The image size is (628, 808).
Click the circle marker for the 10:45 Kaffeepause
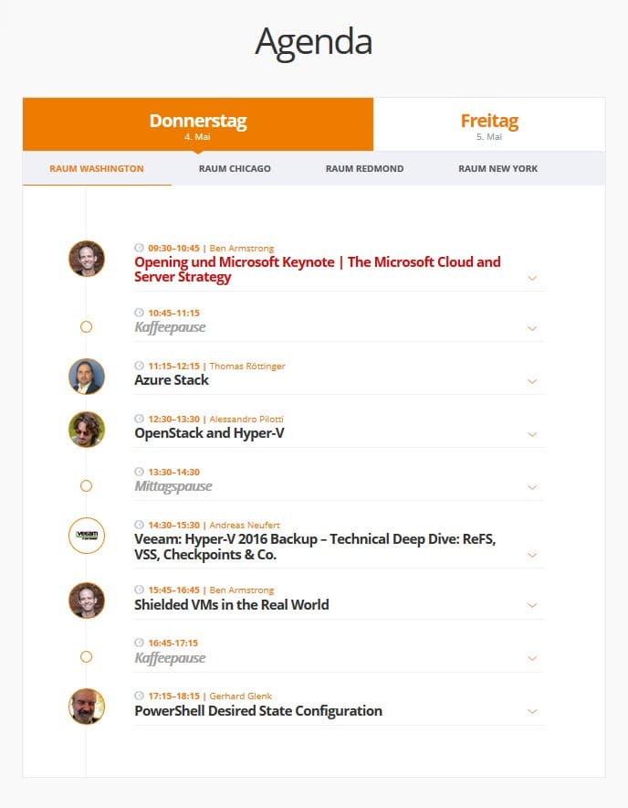pos(87,326)
